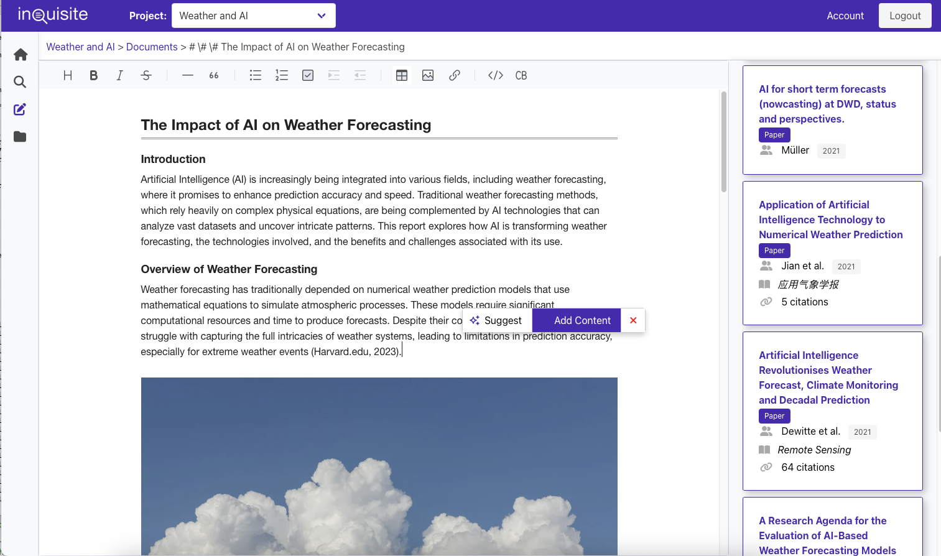Insert a task checkbox list
941x556 pixels.
[308, 75]
